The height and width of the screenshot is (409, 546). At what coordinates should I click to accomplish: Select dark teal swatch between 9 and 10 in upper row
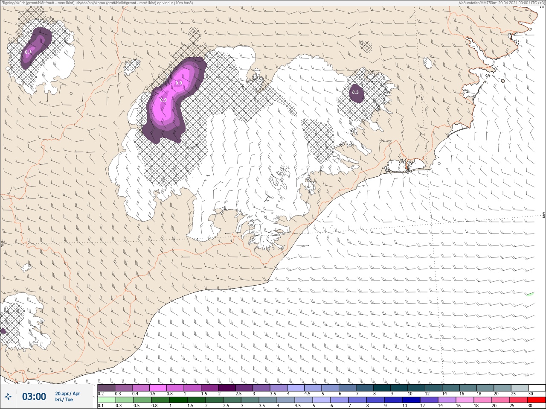(399, 388)
